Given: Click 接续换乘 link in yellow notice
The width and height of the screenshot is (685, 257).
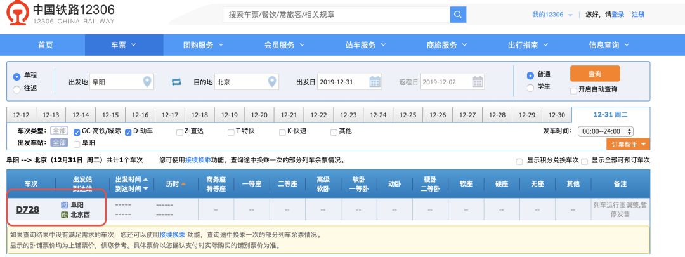Looking at the screenshot, I should tap(172, 235).
